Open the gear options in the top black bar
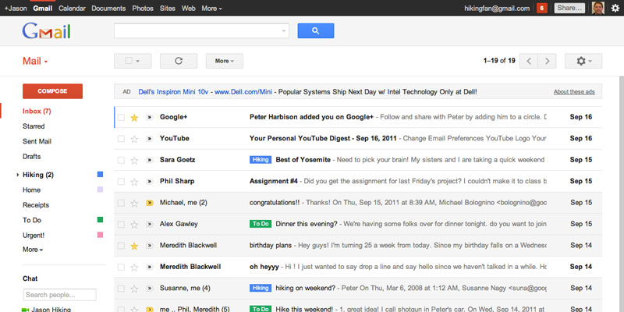This screenshot has height=312, width=624. 615,8
